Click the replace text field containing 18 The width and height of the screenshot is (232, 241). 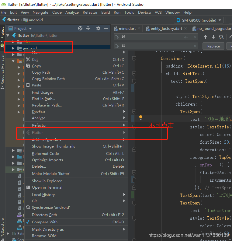coord(156,46)
